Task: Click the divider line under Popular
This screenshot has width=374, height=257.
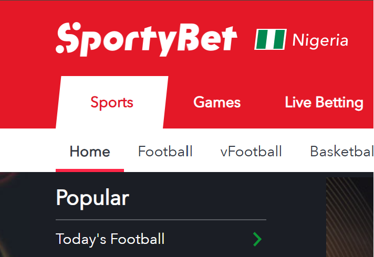Action: [161, 220]
